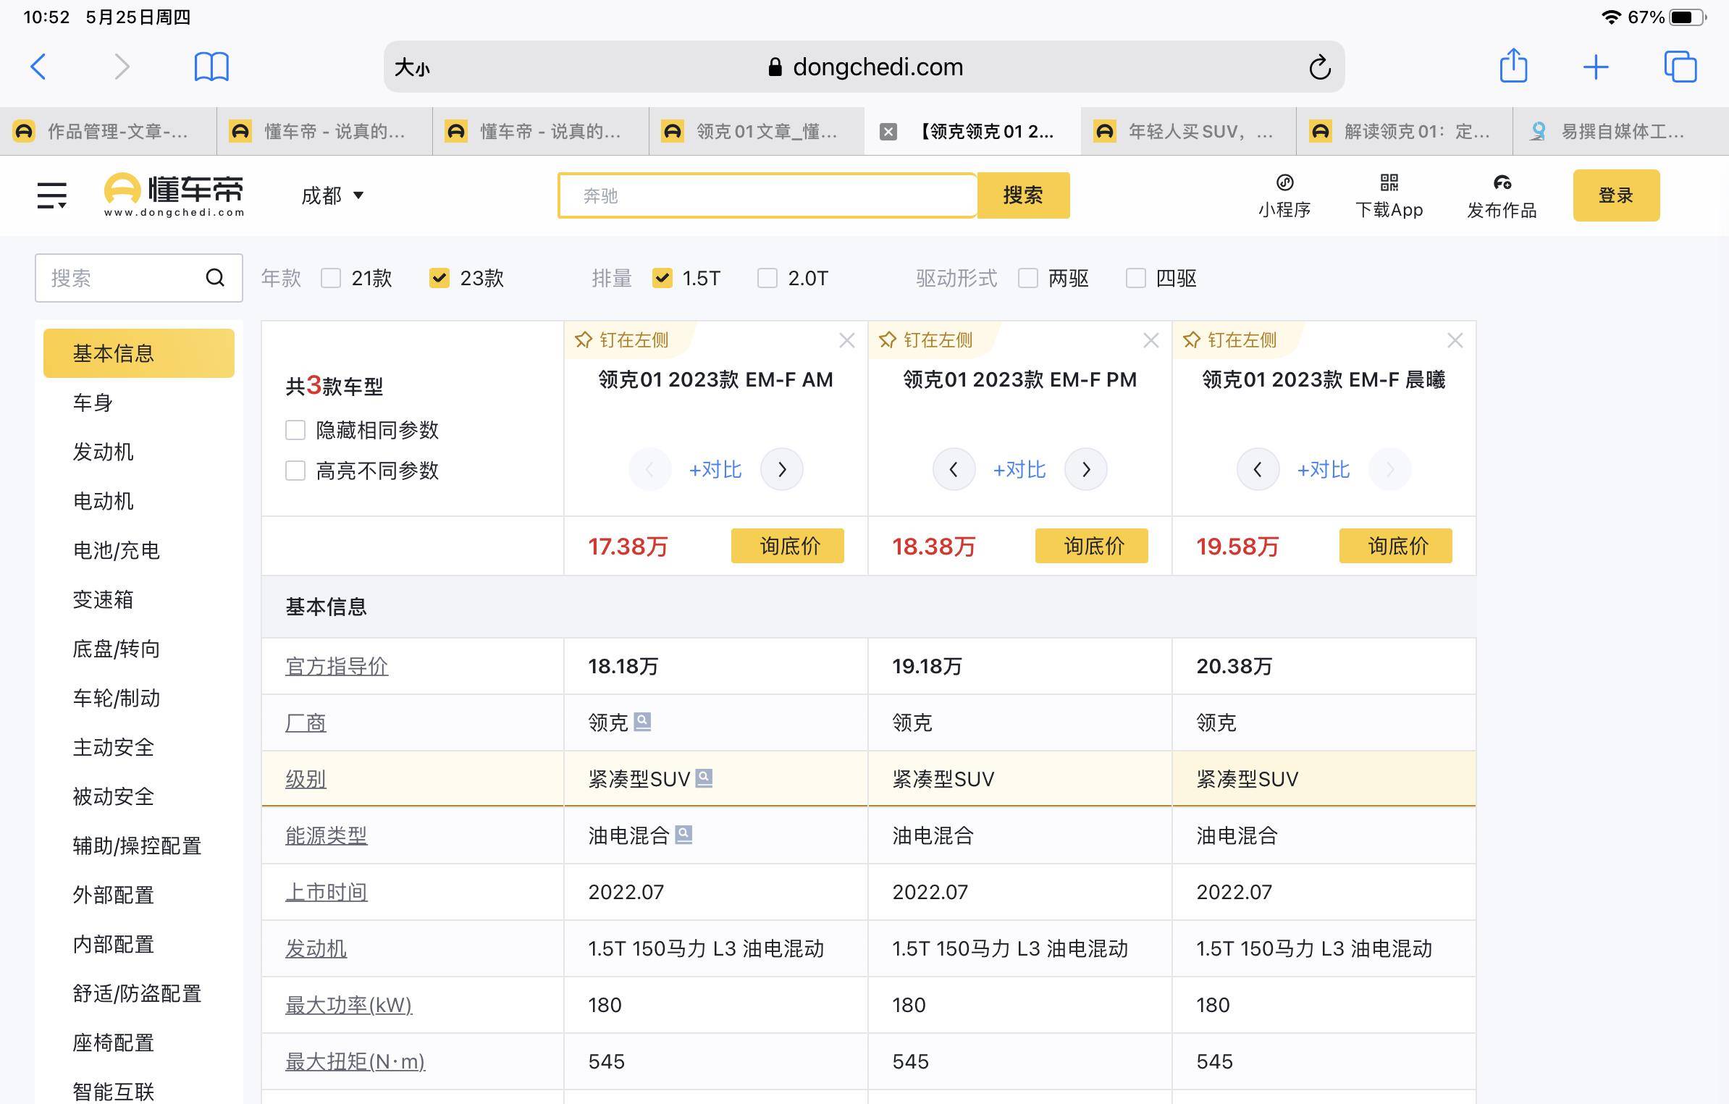This screenshot has width=1729, height=1104.
Task: Go back in Safari history
Action: 38,67
